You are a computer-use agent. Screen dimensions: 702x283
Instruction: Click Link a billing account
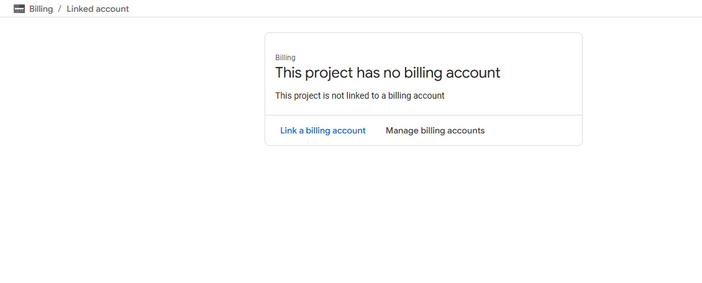pyautogui.click(x=322, y=130)
